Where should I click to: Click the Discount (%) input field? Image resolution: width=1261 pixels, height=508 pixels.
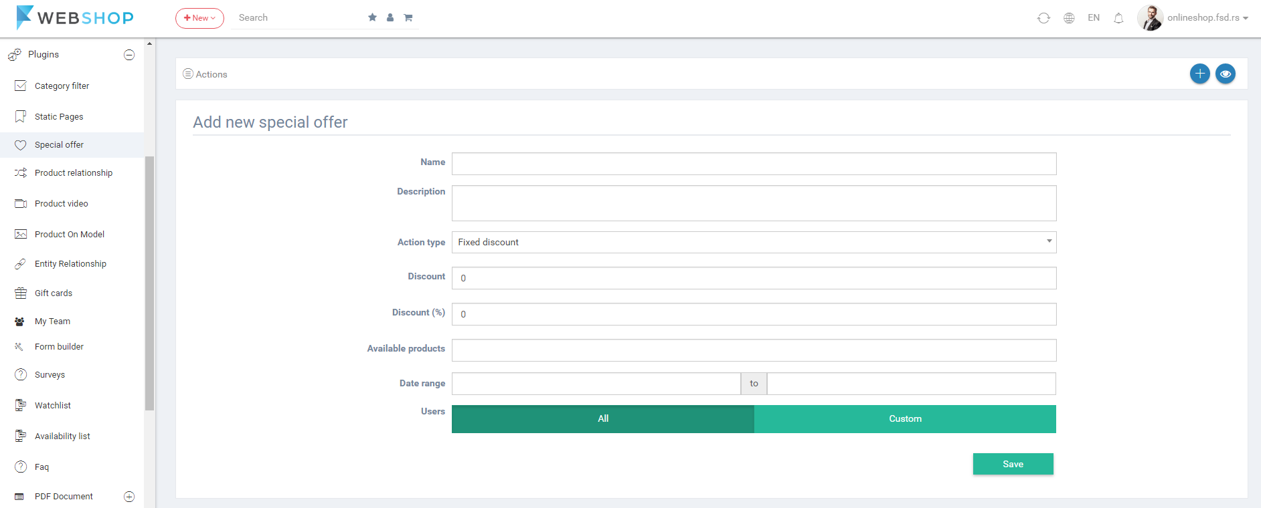click(754, 314)
